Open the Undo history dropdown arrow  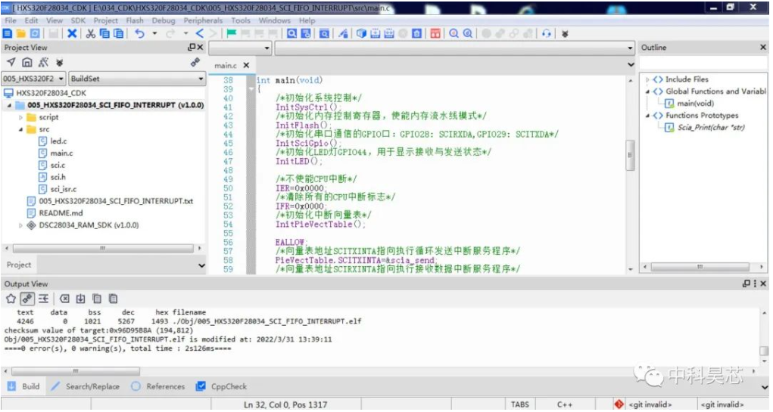click(x=154, y=33)
